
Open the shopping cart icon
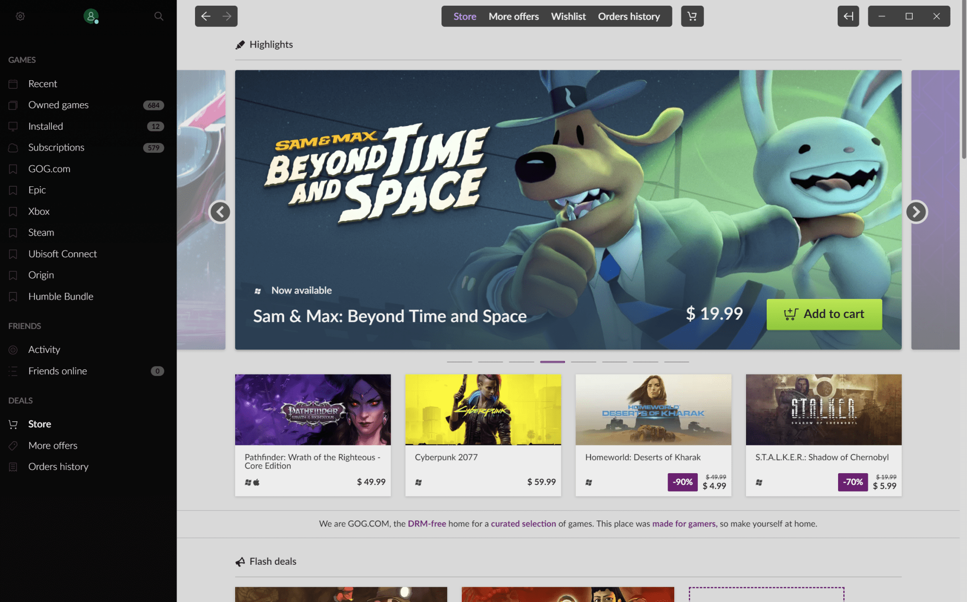pyautogui.click(x=692, y=16)
